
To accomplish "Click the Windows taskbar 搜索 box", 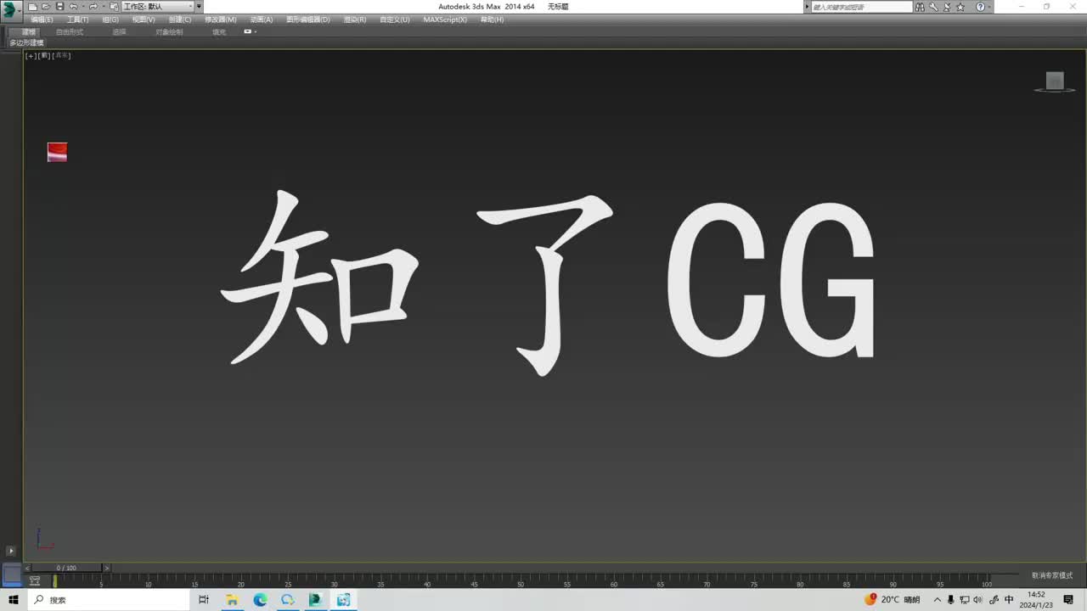I will (x=110, y=600).
